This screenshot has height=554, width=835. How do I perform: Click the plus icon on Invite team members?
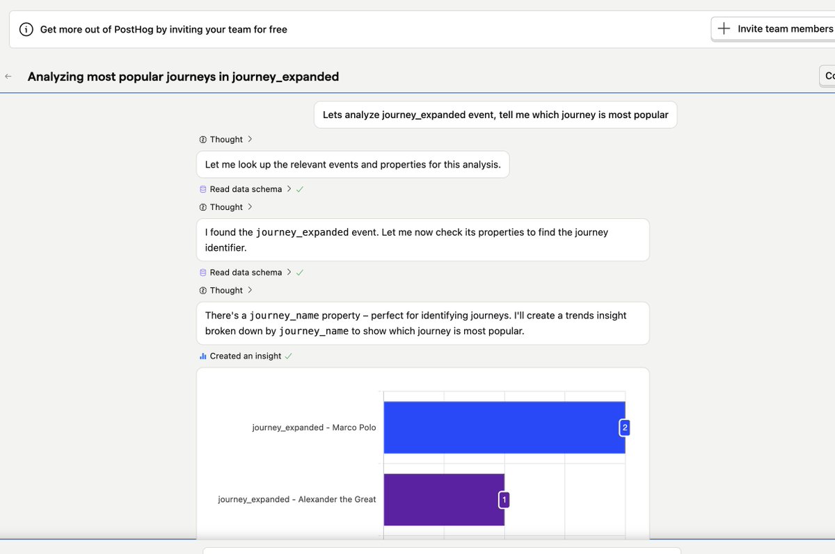click(724, 28)
